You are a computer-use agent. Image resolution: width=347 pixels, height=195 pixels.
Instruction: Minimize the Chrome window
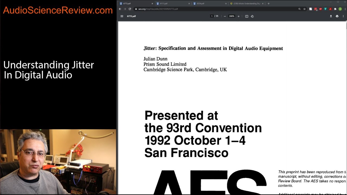point(331,2)
